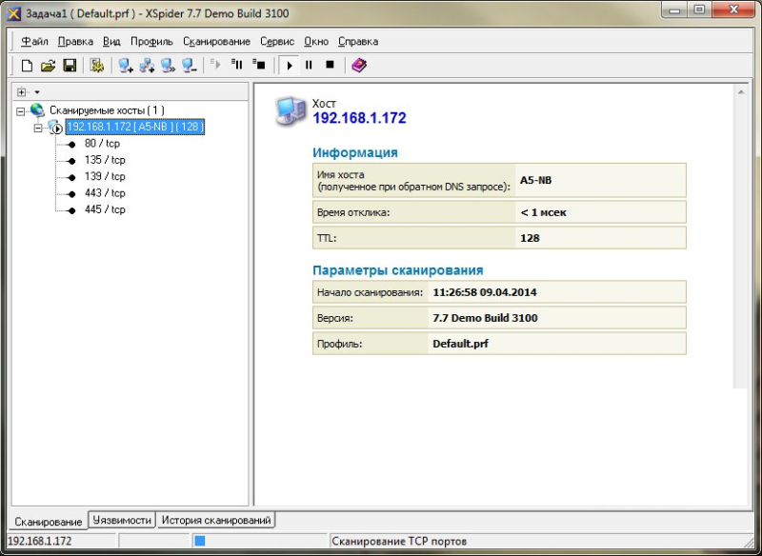
Task: Open dropdown arrow beside expand-all icon
Action: [x=37, y=91]
